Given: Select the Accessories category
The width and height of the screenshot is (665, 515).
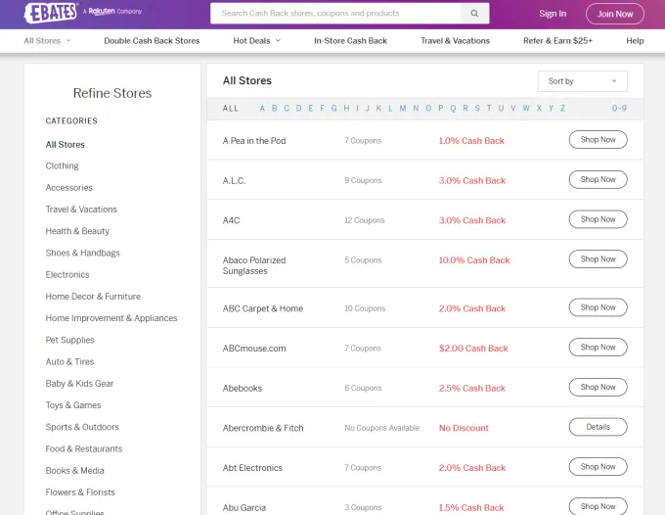Looking at the screenshot, I should tap(68, 188).
